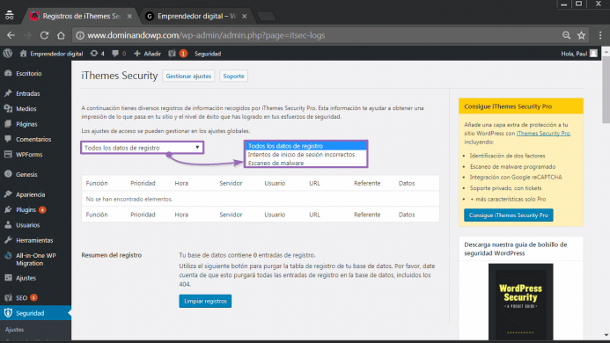Click the Seguridad shield icon in the sidebar
Image resolution: width=610 pixels, height=343 pixels.
click(x=8, y=313)
